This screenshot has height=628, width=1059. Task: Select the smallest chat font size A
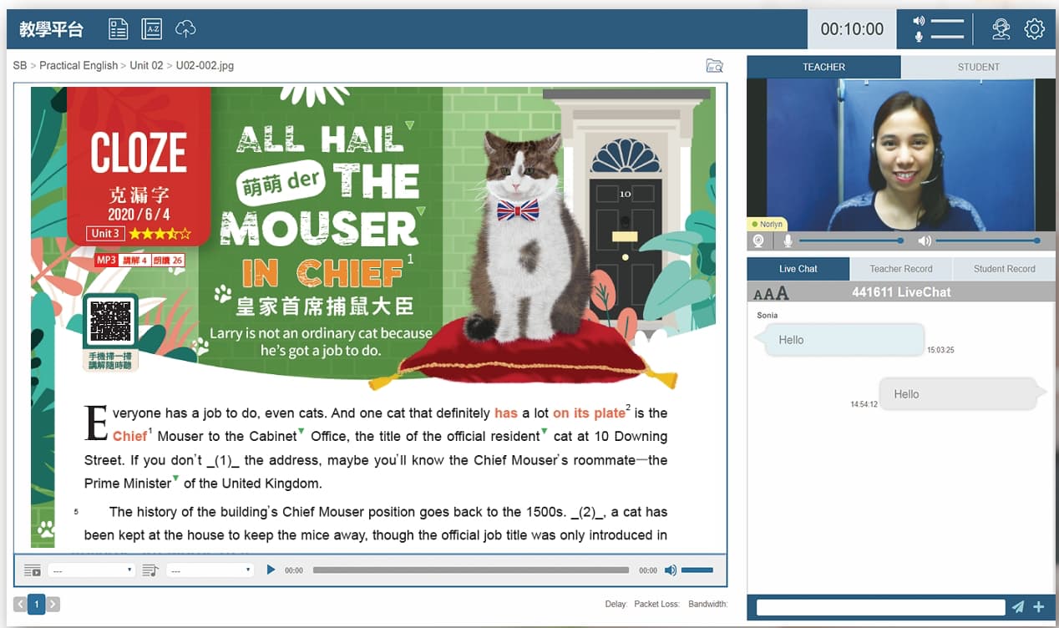click(758, 295)
